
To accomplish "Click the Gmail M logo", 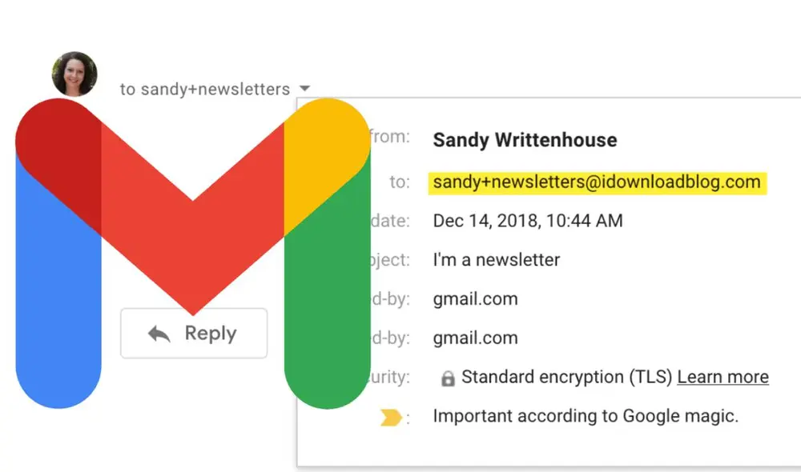I will (x=192, y=240).
